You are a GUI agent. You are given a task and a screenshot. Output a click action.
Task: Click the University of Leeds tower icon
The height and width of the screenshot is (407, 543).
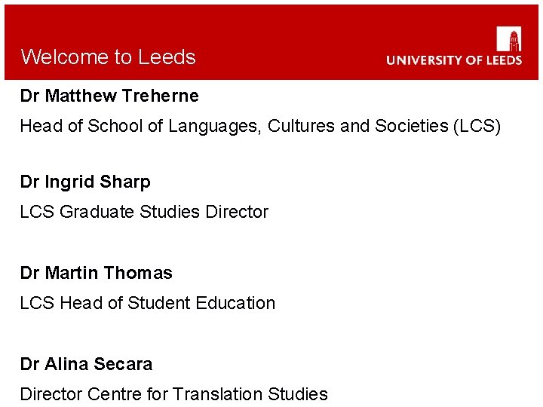[509, 38]
